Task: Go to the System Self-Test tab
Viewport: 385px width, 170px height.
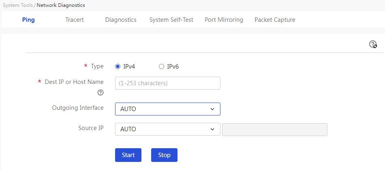Action: (171, 20)
